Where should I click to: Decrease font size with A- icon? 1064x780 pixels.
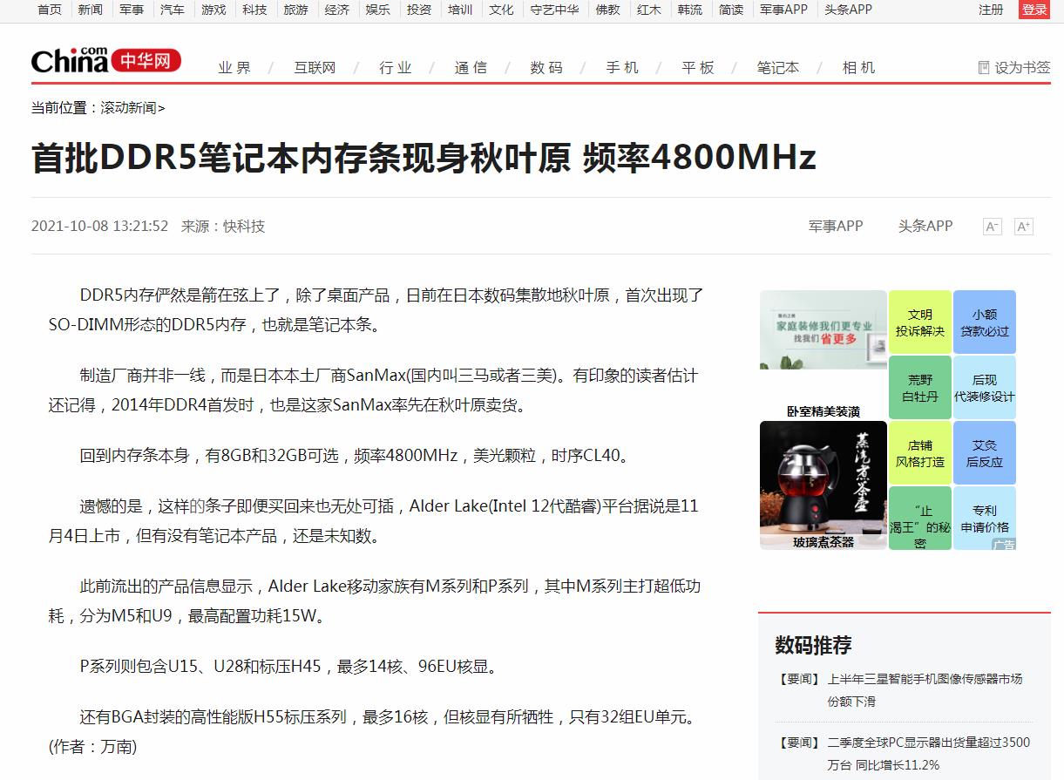pos(992,227)
